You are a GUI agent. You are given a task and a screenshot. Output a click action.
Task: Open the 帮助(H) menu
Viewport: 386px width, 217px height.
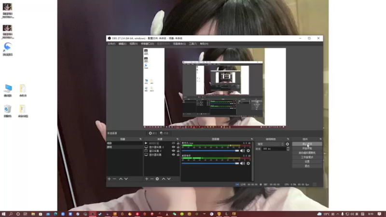pyautogui.click(x=204, y=44)
